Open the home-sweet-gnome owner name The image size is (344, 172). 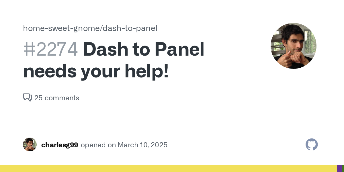point(61,28)
